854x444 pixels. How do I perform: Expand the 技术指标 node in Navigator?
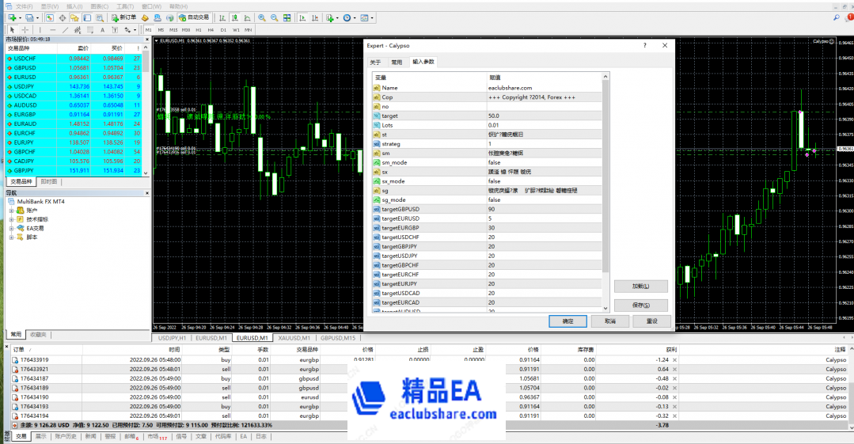coord(11,219)
